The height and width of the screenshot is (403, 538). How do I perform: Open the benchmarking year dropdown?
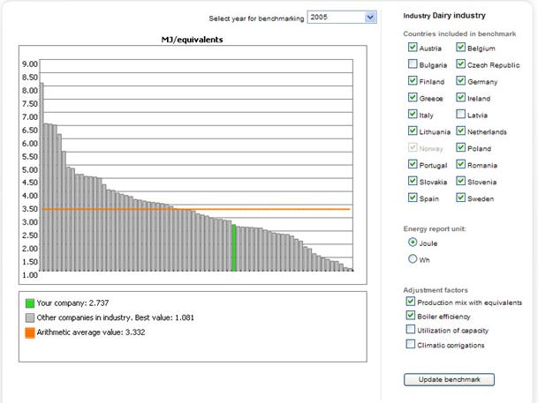click(342, 17)
